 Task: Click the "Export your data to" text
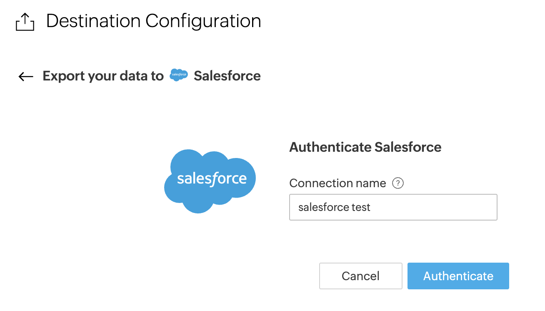tap(103, 76)
